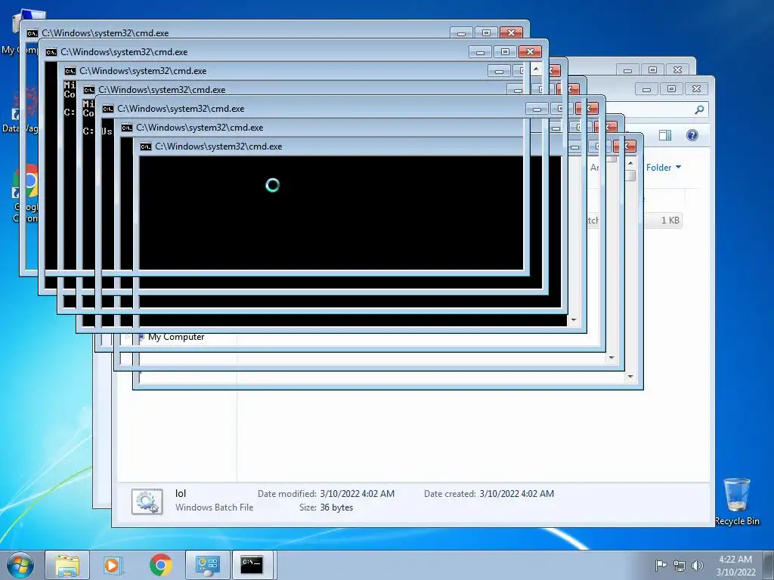The height and width of the screenshot is (580, 774).
Task: Select the cmd.exe taskbar button
Action: tap(252, 565)
